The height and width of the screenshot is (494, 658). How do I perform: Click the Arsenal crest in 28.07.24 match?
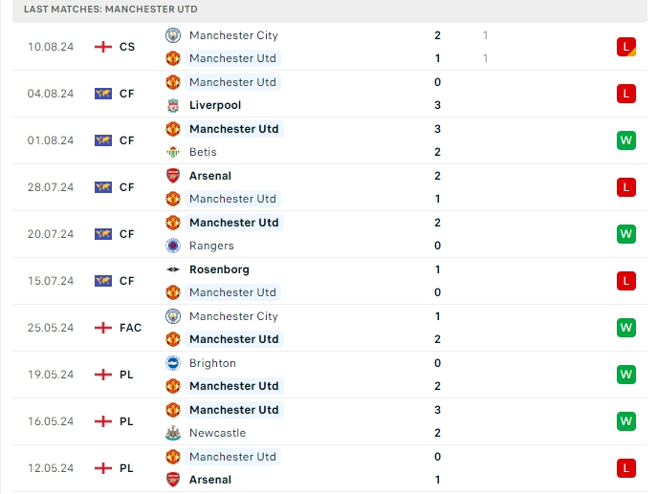coord(173,176)
